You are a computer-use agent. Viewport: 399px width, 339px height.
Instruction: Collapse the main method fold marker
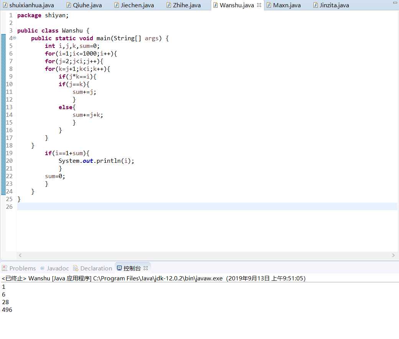pyautogui.click(x=15, y=38)
